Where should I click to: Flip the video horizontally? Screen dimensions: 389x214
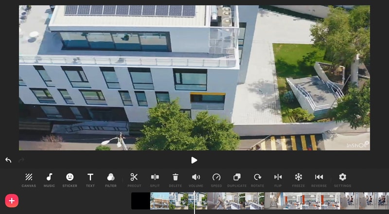pos(278,180)
